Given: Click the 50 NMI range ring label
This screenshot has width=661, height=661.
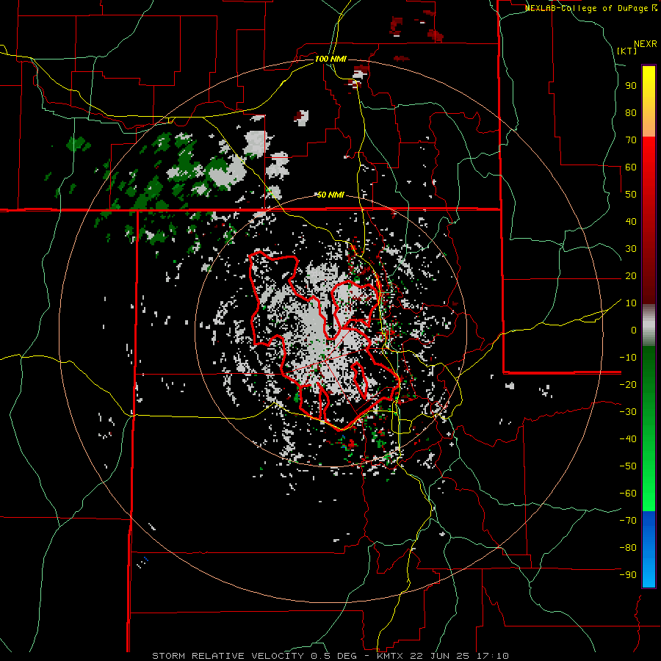Looking at the screenshot, I should tap(330, 195).
